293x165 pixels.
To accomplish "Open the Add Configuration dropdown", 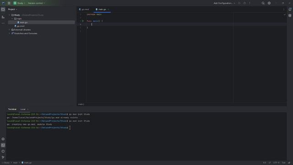I will (224, 3).
